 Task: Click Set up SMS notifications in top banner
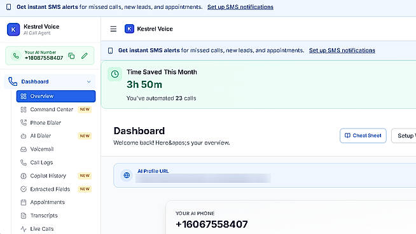tap(240, 7)
